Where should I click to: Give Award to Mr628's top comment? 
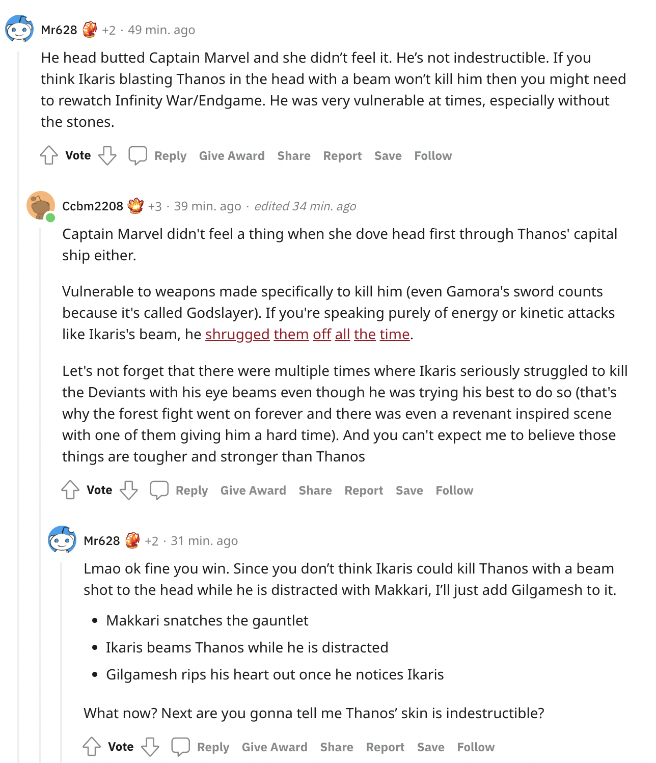[x=232, y=156]
